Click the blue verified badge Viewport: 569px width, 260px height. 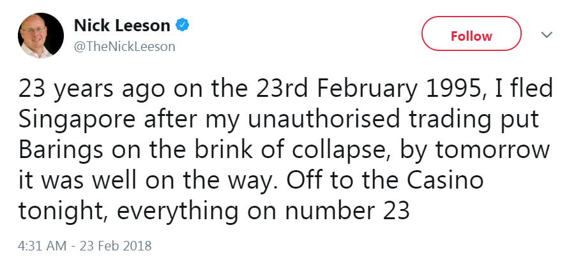(x=181, y=25)
